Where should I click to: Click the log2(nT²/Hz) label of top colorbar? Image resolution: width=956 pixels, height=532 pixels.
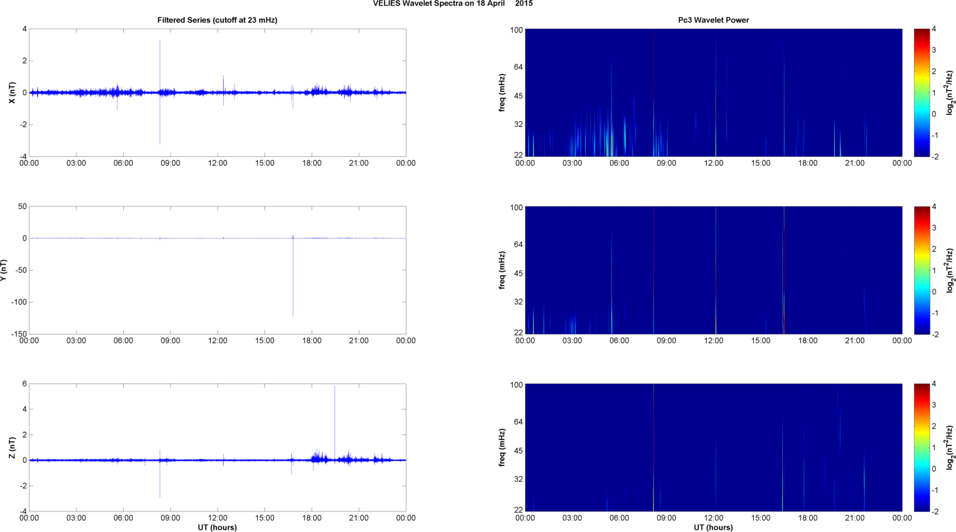pos(950,93)
